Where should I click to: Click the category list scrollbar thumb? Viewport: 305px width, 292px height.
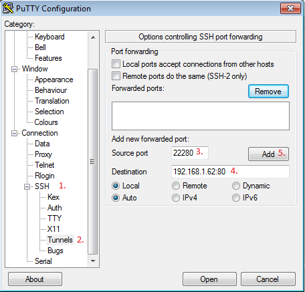pyautogui.click(x=93, y=162)
